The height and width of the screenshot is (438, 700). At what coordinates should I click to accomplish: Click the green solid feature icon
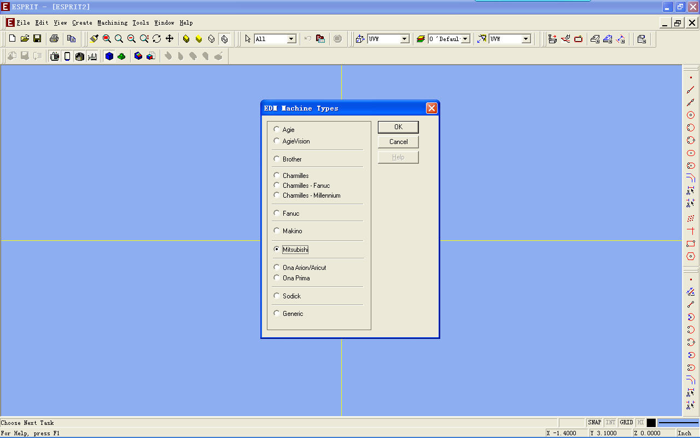121,56
